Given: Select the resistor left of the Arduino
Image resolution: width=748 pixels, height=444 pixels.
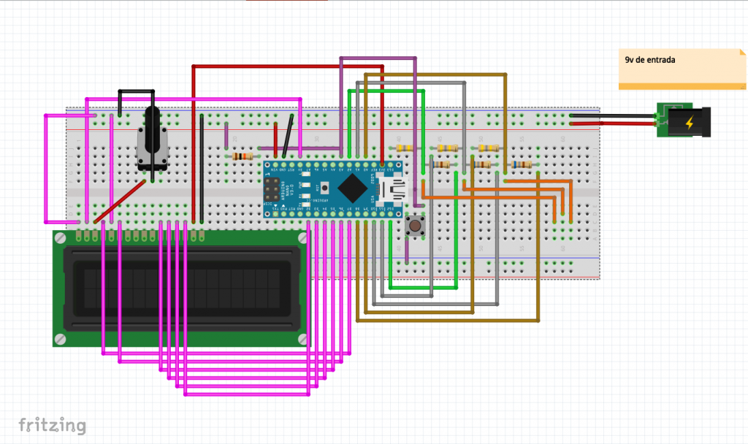Looking at the screenshot, I should 241,156.
